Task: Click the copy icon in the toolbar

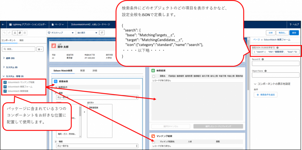Action: tap(19, 33)
